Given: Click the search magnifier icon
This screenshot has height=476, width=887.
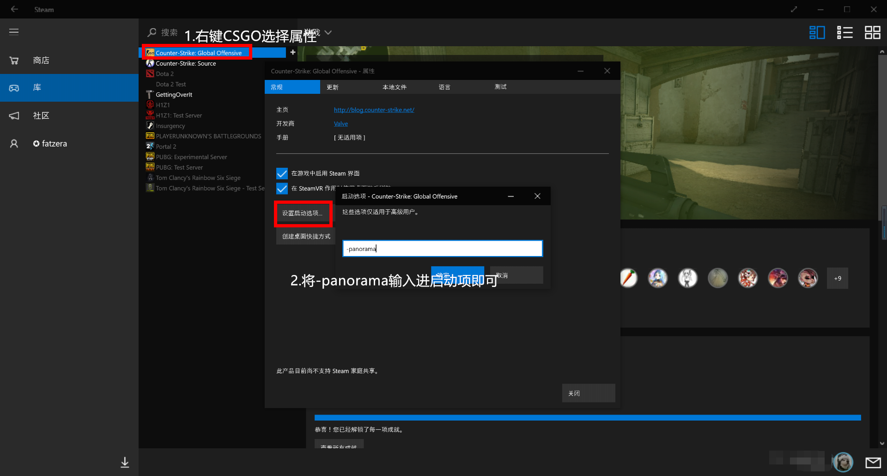Looking at the screenshot, I should click(152, 32).
